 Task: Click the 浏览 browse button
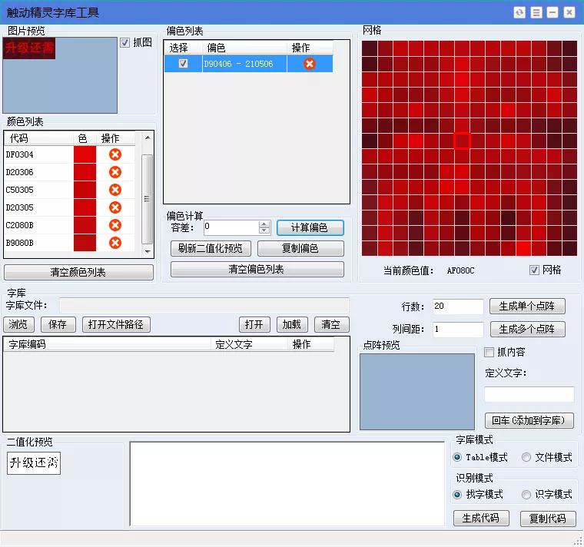point(18,324)
